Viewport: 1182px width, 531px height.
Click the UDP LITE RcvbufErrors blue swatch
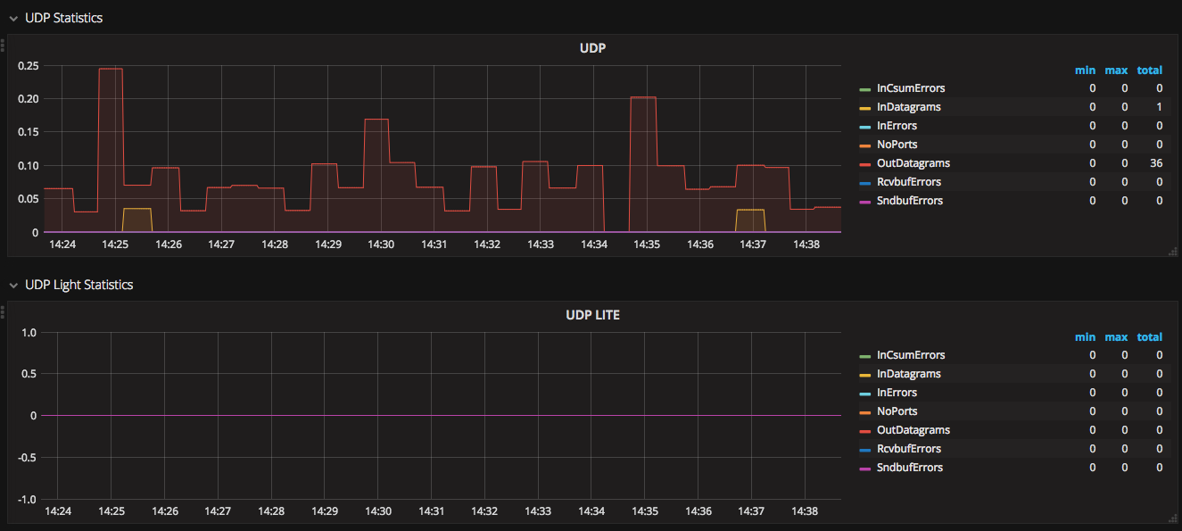pyautogui.click(x=864, y=450)
